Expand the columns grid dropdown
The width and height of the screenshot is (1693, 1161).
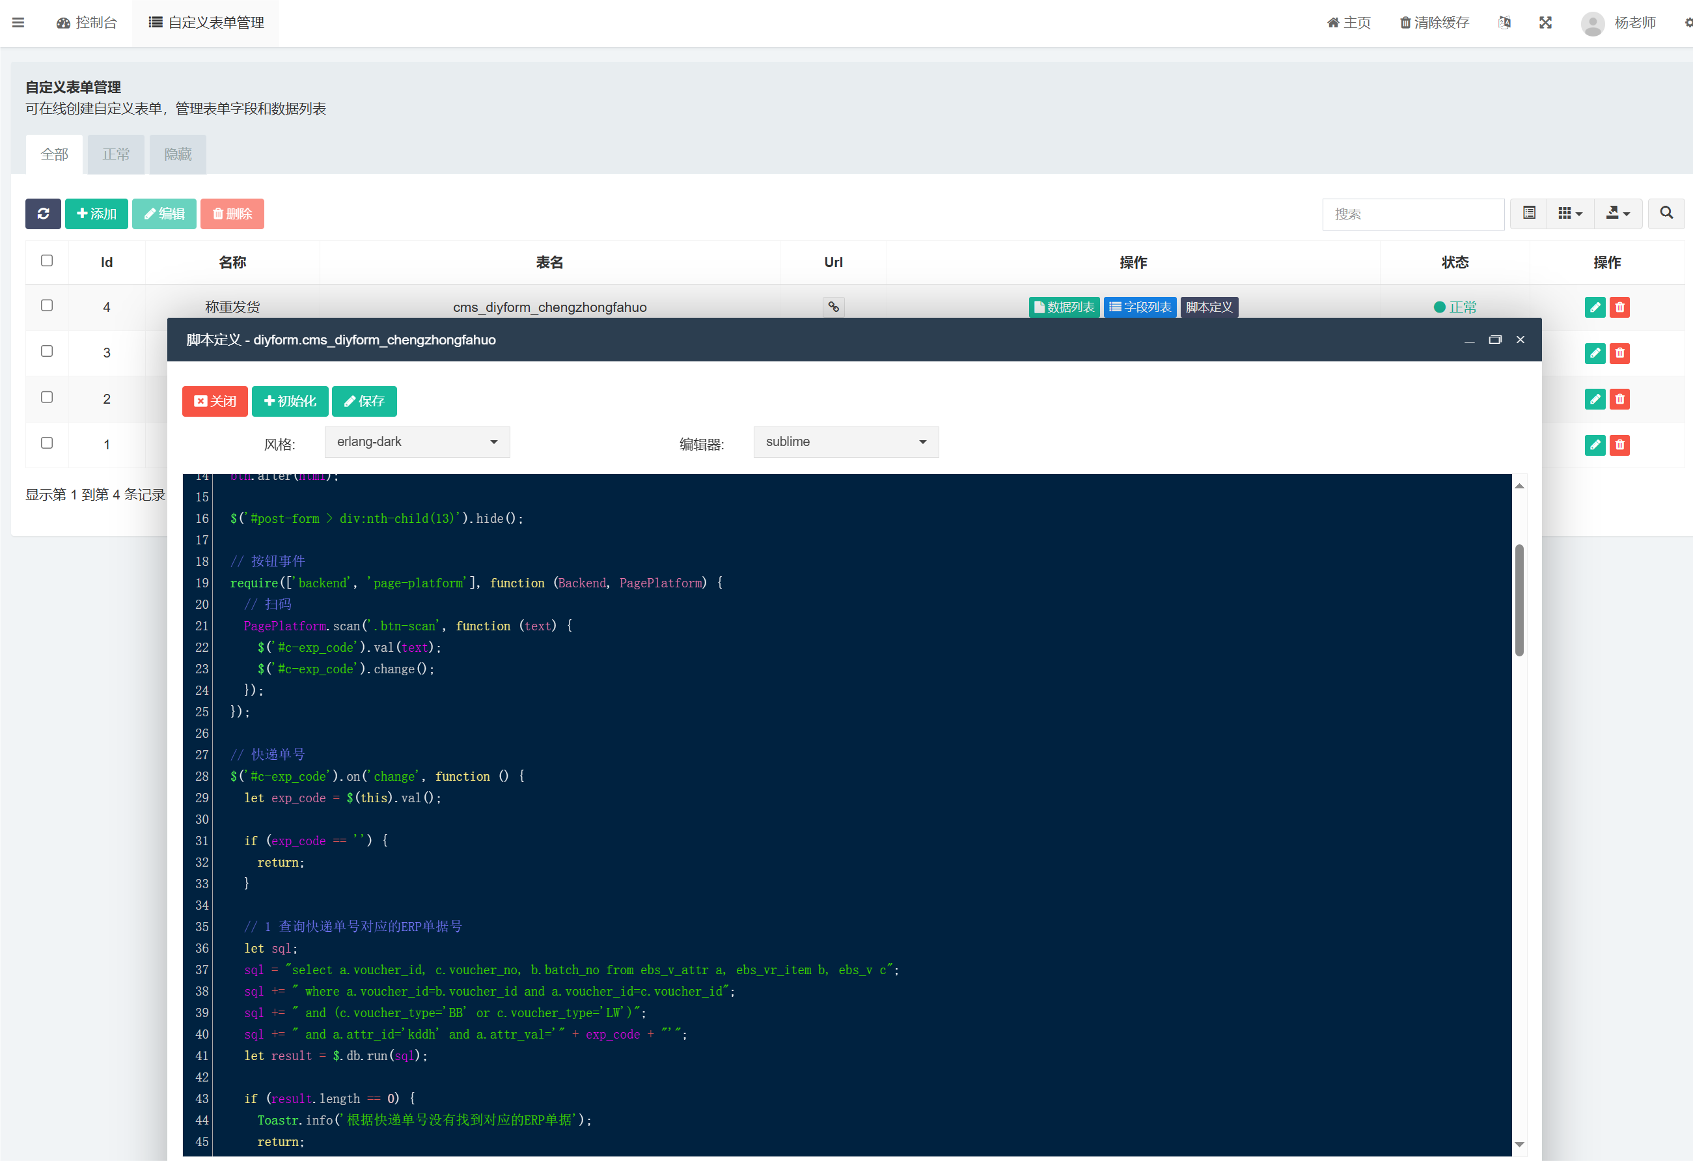(1570, 214)
